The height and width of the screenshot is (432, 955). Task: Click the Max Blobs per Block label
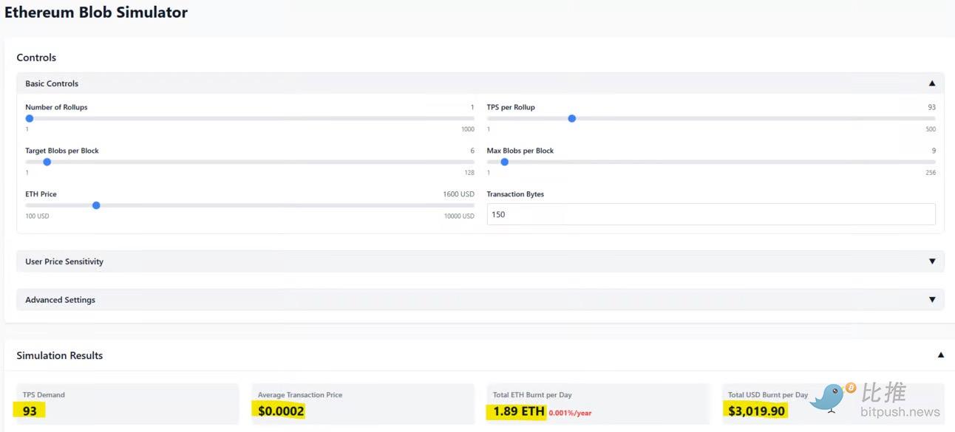pyautogui.click(x=520, y=151)
